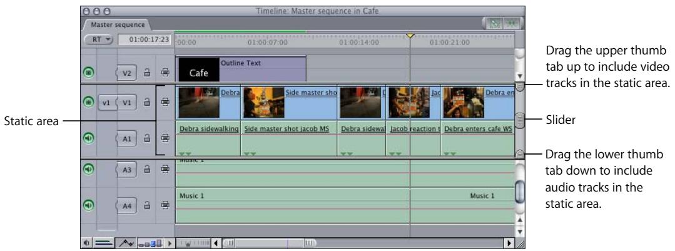Click the horizontal scroll right arrow
Viewport: 675px width, 251px height.
pos(510,243)
